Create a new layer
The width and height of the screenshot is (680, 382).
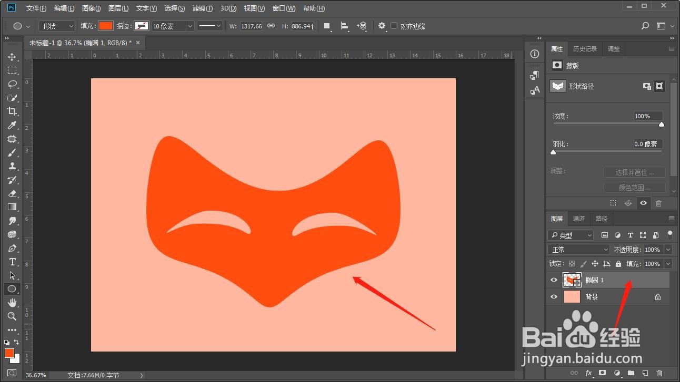645,373
